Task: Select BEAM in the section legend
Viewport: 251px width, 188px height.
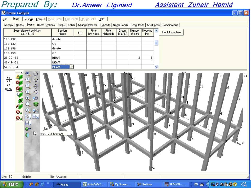Action: tap(9, 89)
